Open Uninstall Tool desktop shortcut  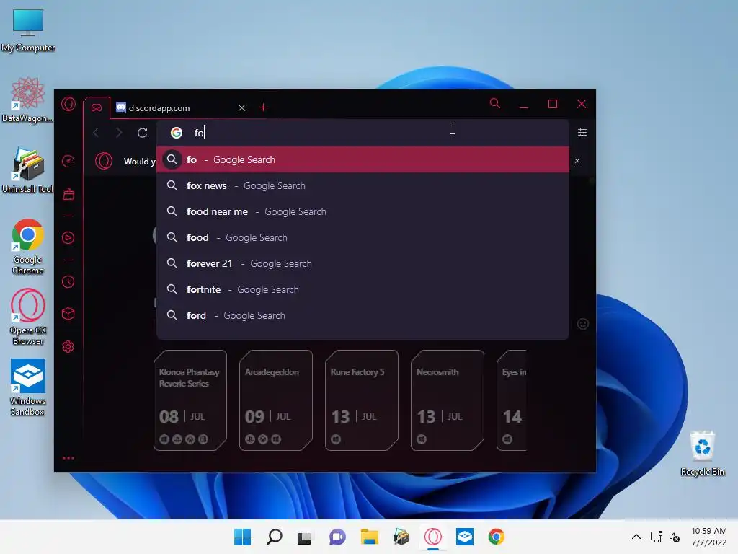pos(27,170)
